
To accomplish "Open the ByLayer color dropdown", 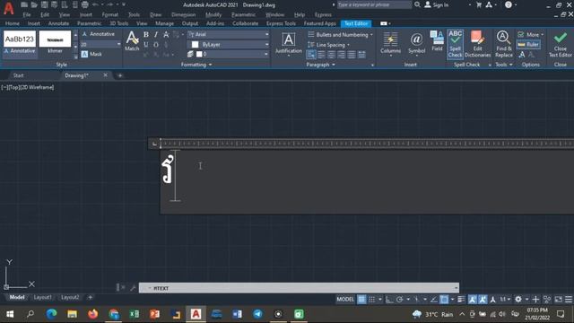I will (x=266, y=44).
